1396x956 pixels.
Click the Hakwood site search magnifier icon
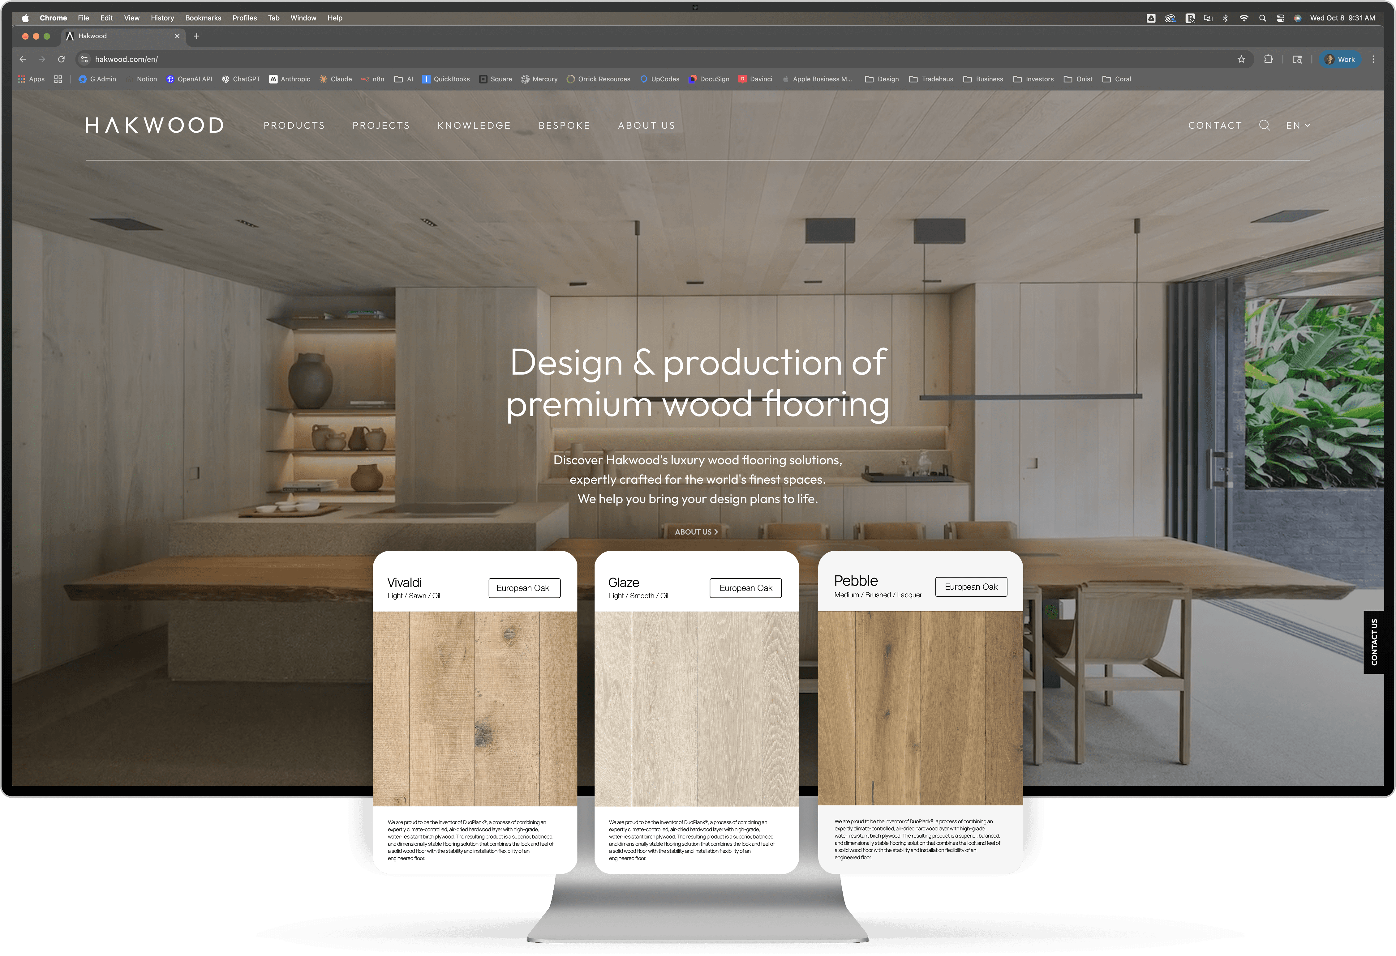tap(1265, 125)
